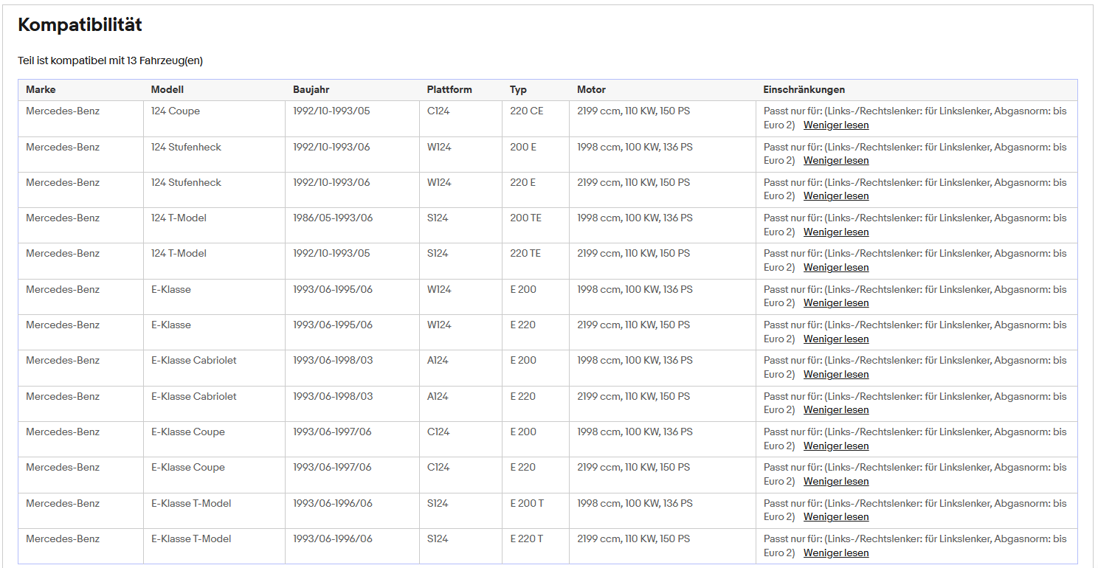Click the Kompatibilität section heading
The image size is (1098, 568).
80,24
